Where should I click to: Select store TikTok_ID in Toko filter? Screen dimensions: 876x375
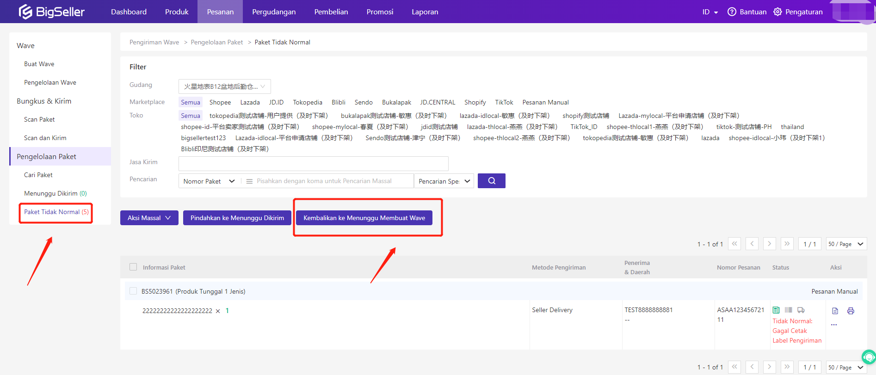(584, 127)
